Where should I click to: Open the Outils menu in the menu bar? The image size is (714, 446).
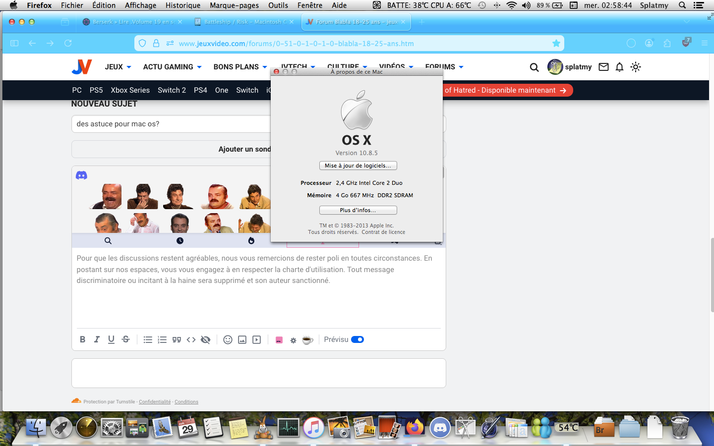point(278,5)
